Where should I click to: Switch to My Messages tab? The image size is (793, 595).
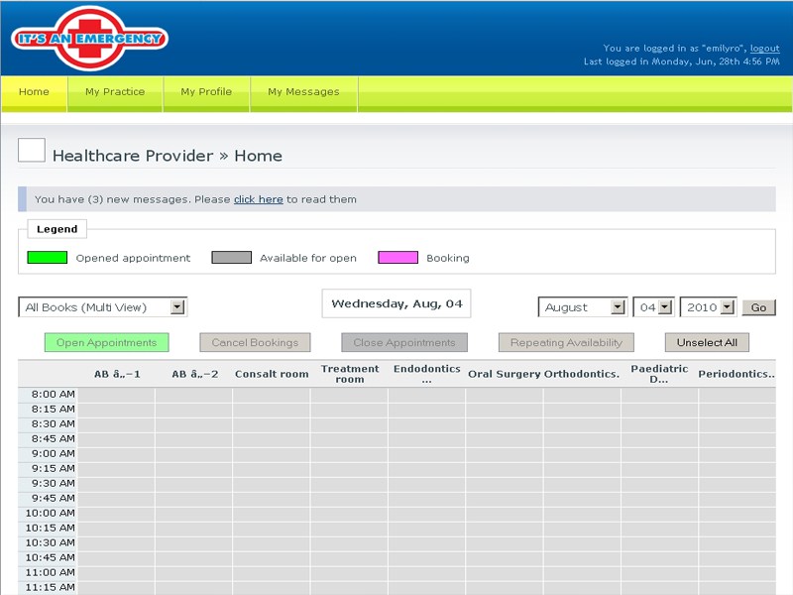click(303, 92)
